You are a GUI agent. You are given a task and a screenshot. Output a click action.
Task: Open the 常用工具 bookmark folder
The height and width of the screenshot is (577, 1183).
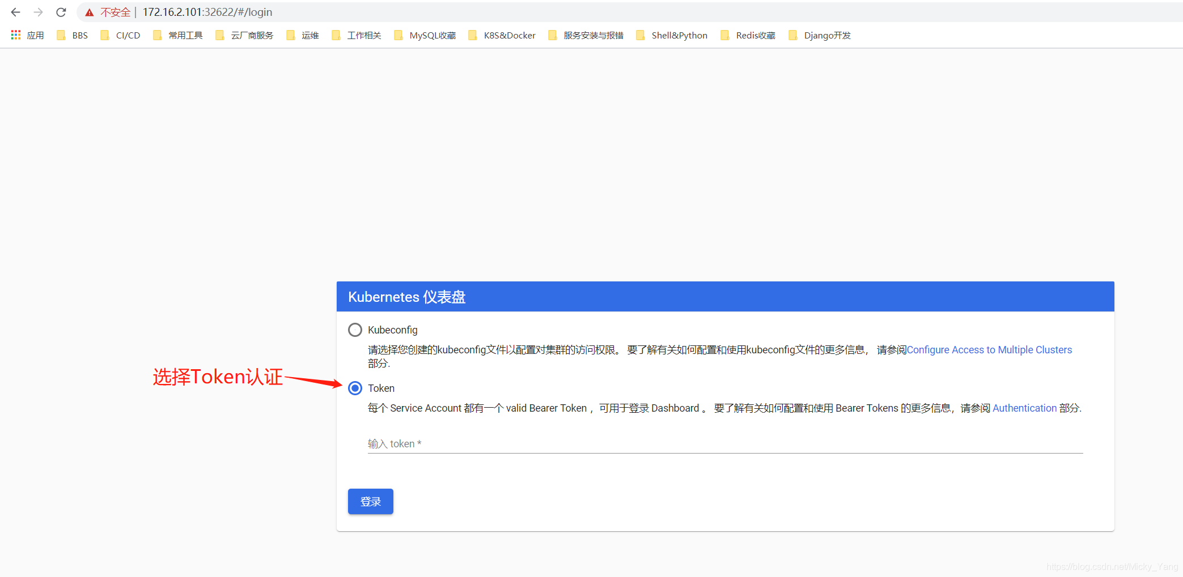point(178,35)
